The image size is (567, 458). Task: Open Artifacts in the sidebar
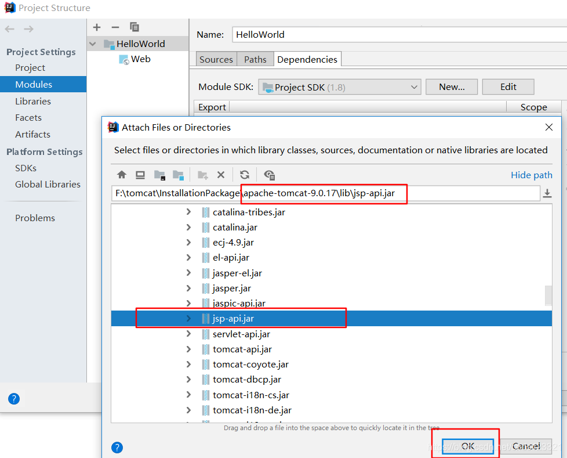(x=32, y=134)
